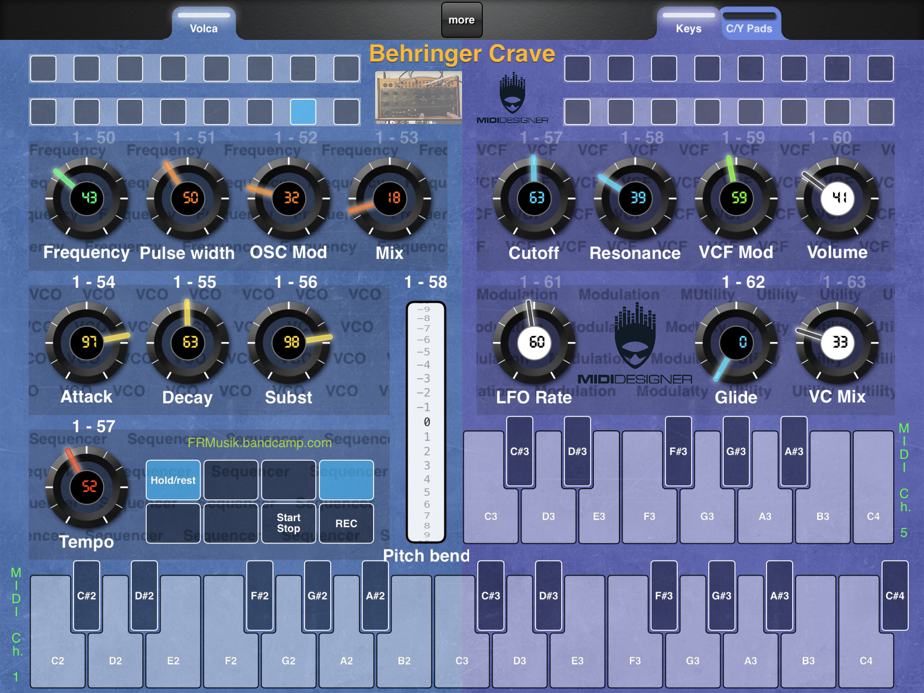Viewport: 924px width, 693px height.
Task: Click the Resonance knob showing 39
Action: coord(635,198)
